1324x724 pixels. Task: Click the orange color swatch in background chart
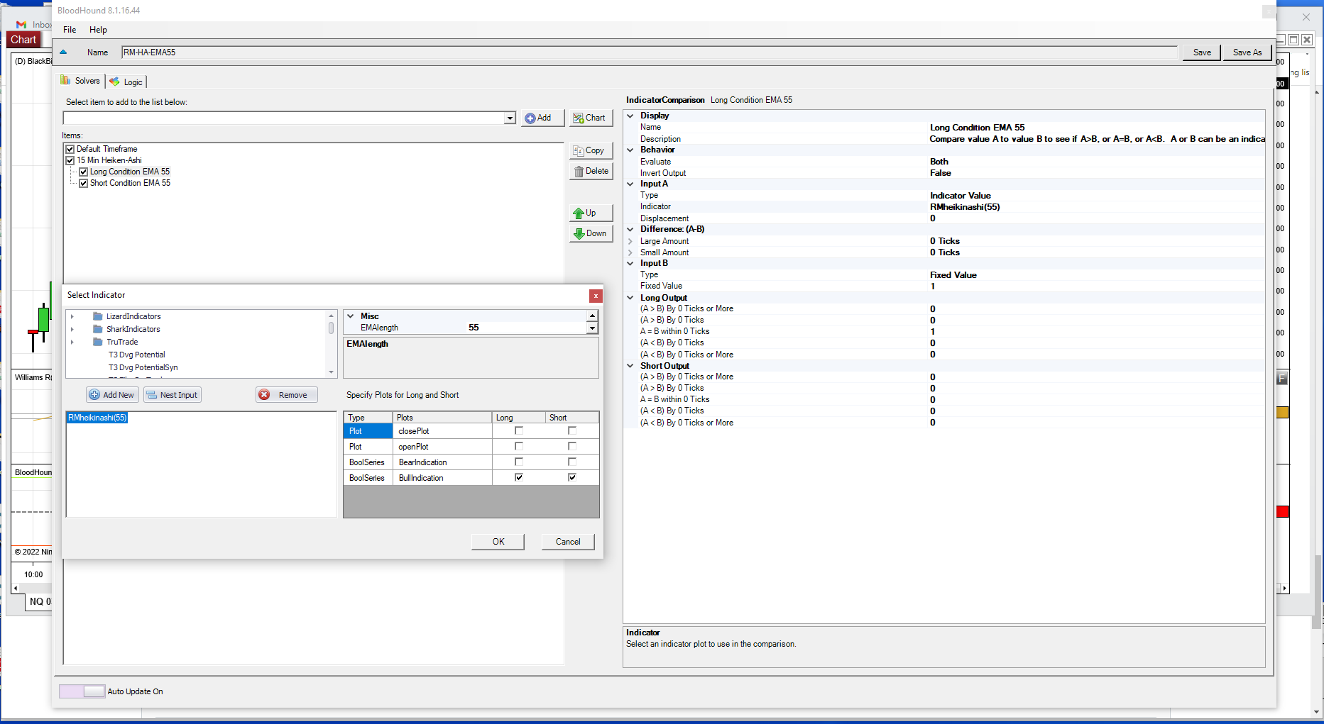(1283, 413)
